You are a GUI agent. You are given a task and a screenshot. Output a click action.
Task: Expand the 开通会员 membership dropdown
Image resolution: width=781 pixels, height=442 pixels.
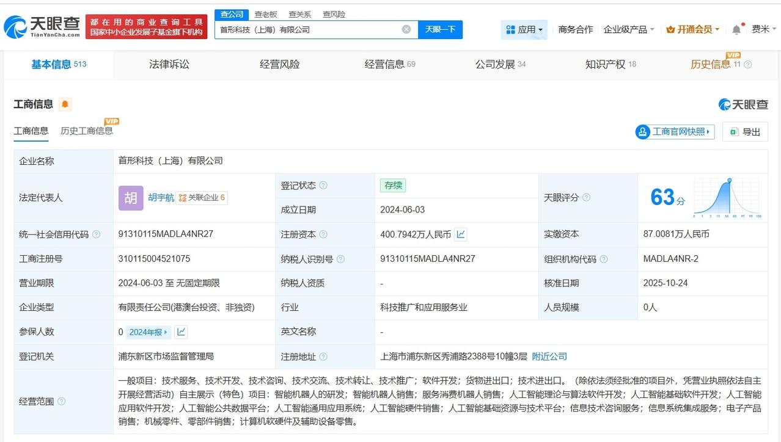[692, 29]
